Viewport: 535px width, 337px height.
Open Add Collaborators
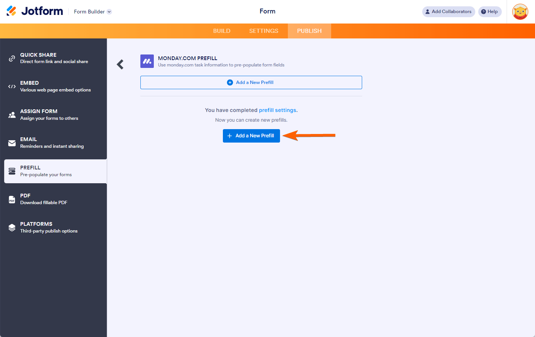click(x=448, y=12)
